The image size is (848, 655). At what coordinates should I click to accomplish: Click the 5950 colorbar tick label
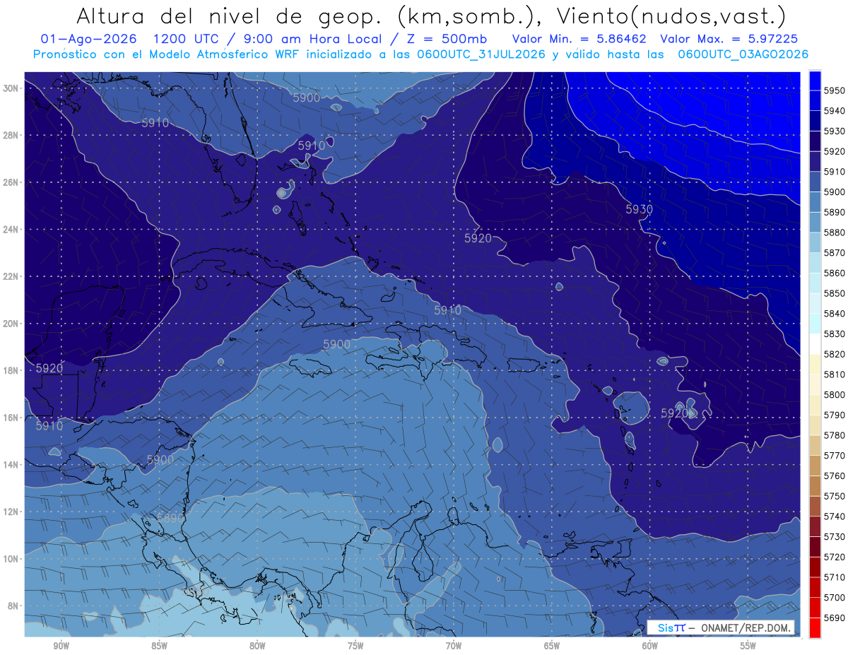coord(835,90)
